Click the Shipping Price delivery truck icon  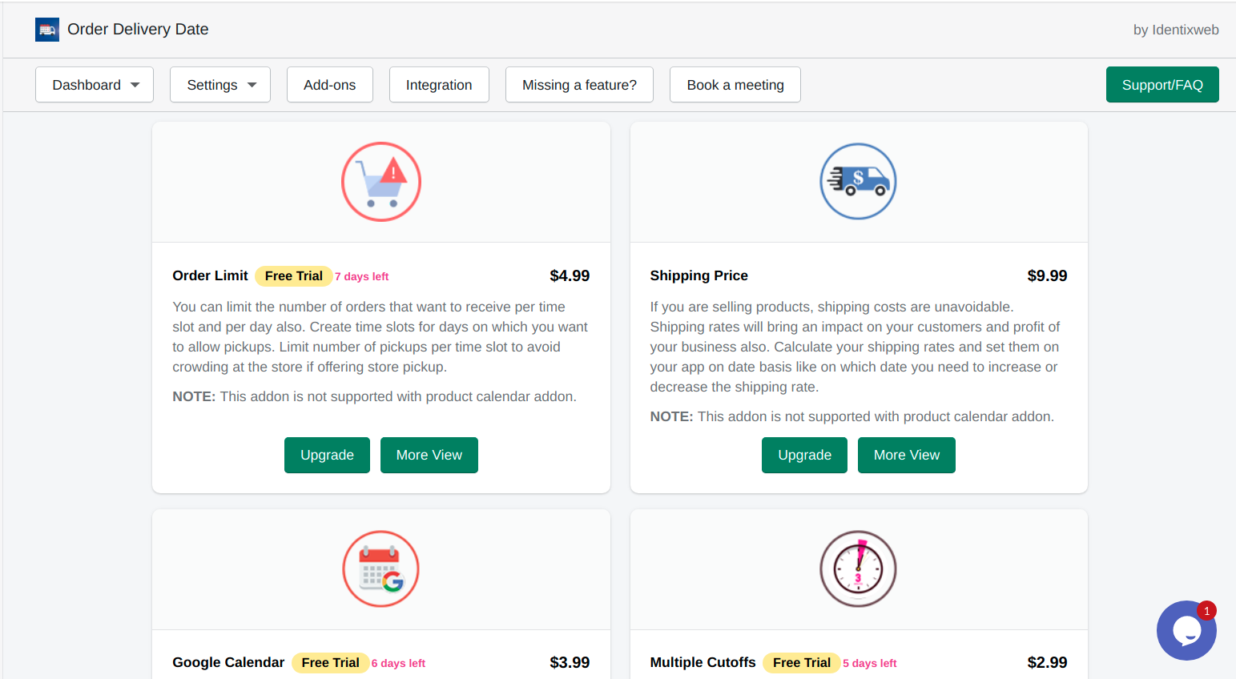[858, 182]
